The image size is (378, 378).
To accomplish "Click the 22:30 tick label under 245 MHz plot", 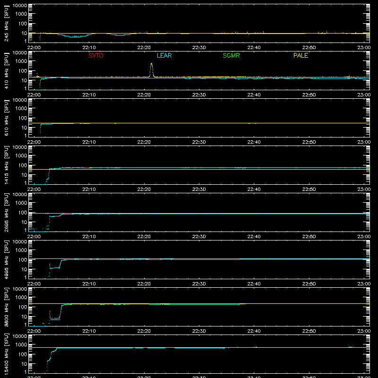I will [199, 48].
